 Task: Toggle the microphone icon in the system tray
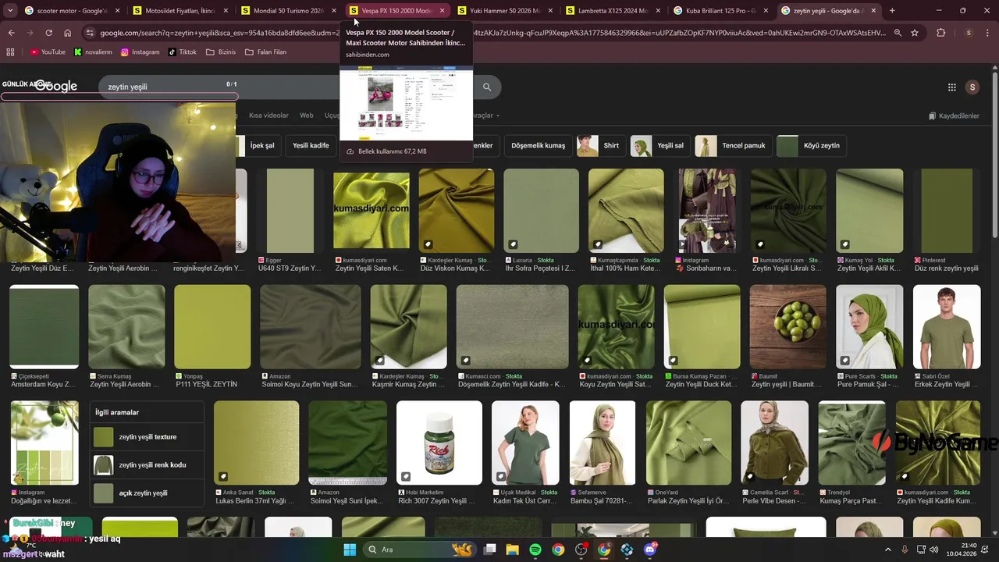[x=905, y=550]
